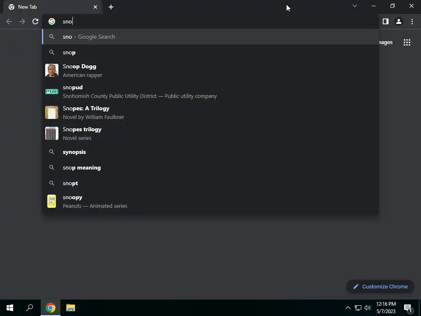Choose the 'snop meaning' suggestion
This screenshot has width=421, height=316.
click(210, 168)
